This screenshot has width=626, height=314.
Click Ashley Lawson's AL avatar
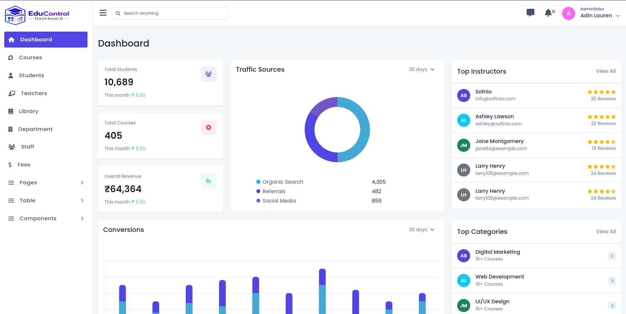click(x=463, y=120)
